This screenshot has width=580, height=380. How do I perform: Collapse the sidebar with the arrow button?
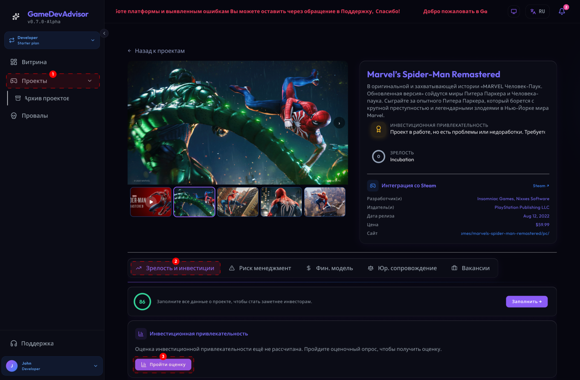pyautogui.click(x=104, y=33)
